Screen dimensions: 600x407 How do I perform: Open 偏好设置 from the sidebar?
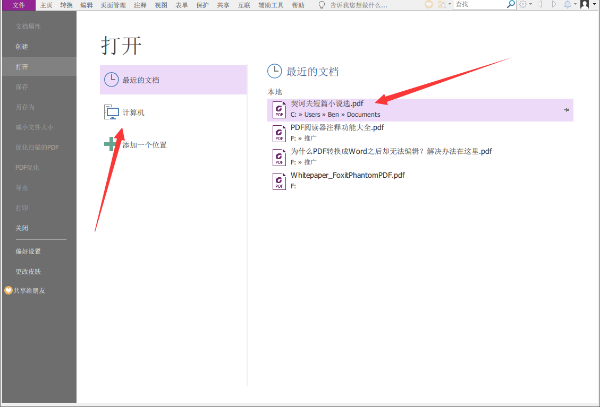(28, 251)
